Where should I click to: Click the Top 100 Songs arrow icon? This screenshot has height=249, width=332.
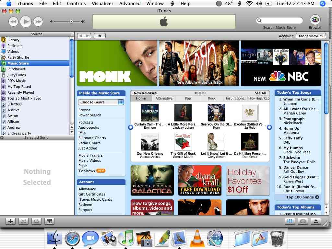pyautogui.click(x=317, y=197)
